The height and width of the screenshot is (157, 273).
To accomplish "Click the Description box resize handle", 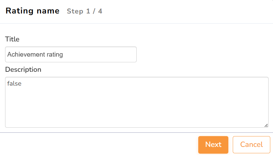I will pos(266,125).
